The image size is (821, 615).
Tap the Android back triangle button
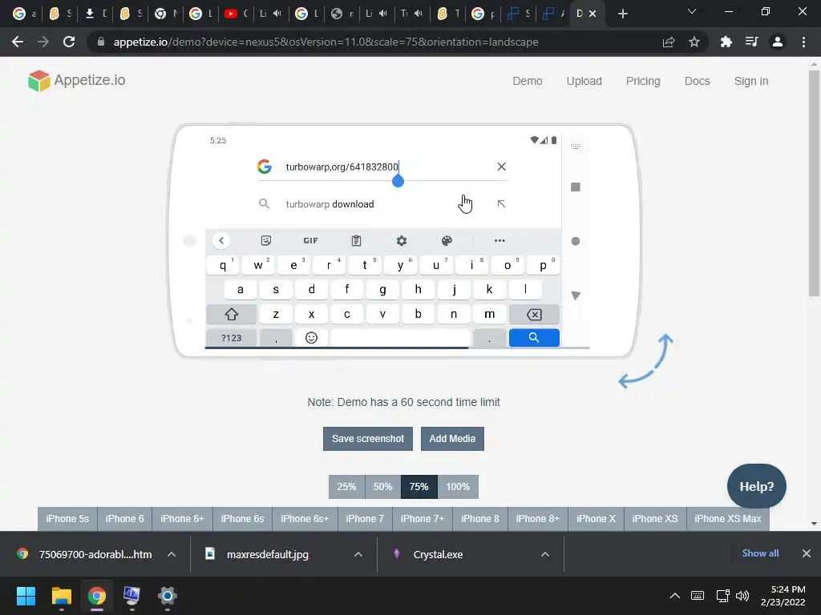pyautogui.click(x=576, y=295)
